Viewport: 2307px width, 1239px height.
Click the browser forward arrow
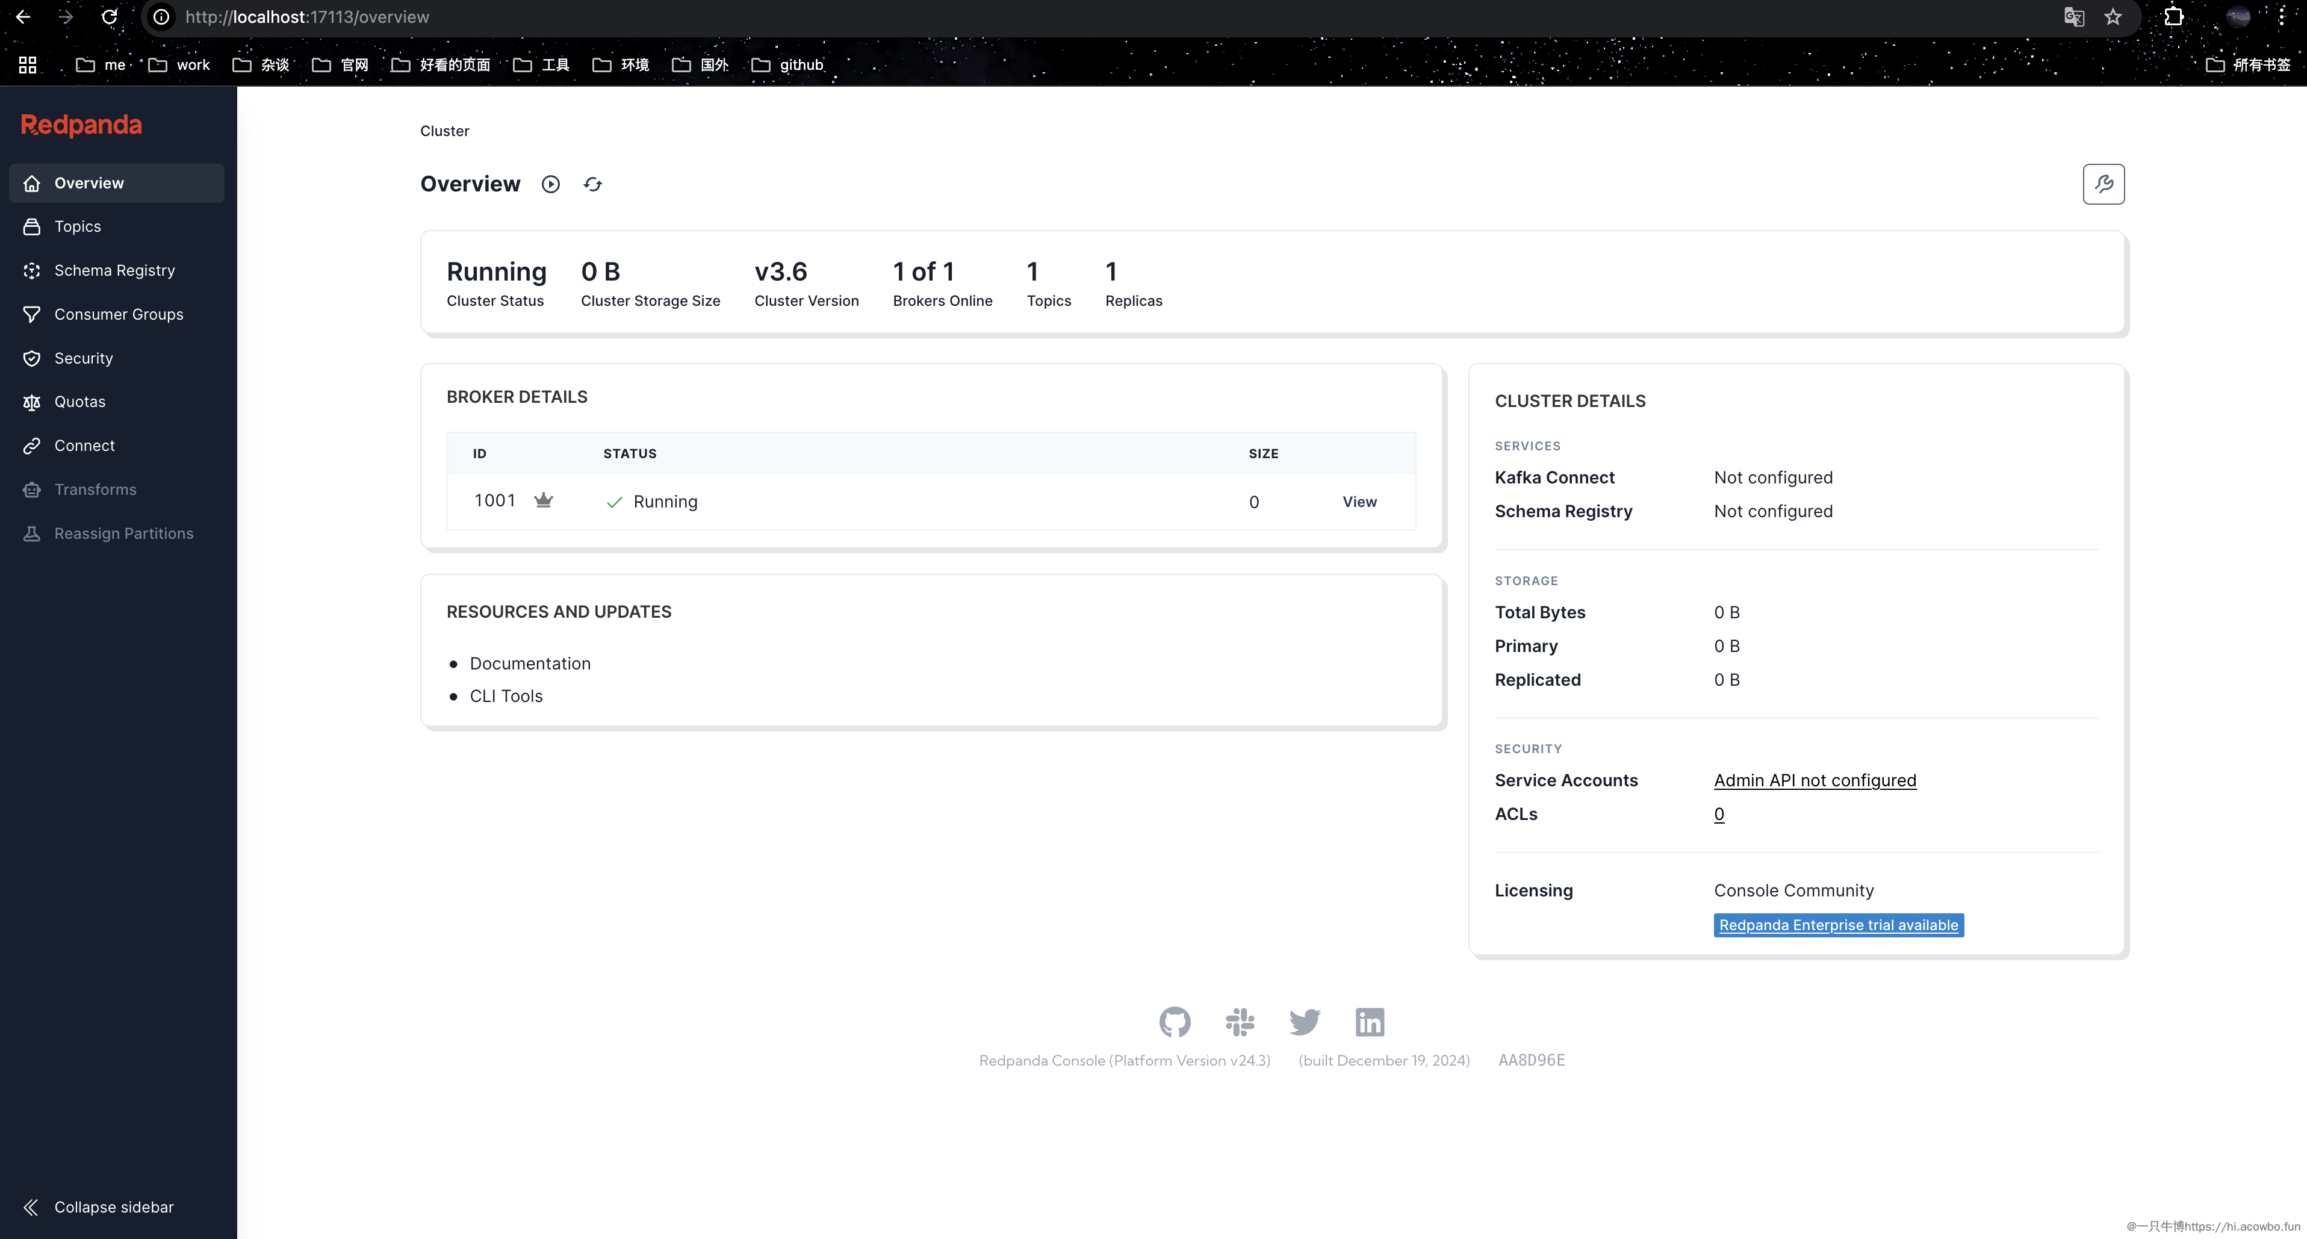point(66,17)
